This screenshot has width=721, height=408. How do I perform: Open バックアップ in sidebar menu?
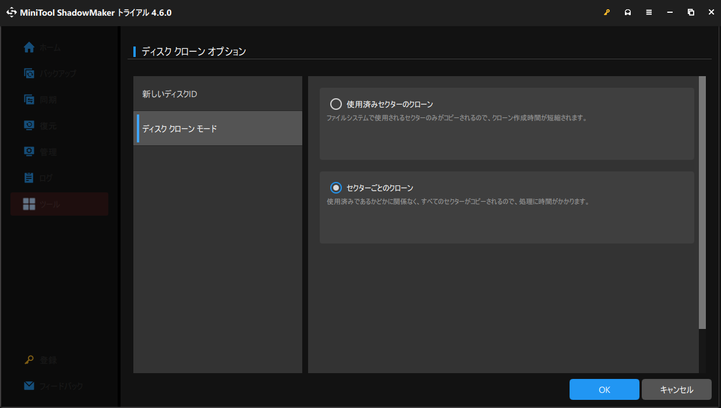(x=58, y=73)
